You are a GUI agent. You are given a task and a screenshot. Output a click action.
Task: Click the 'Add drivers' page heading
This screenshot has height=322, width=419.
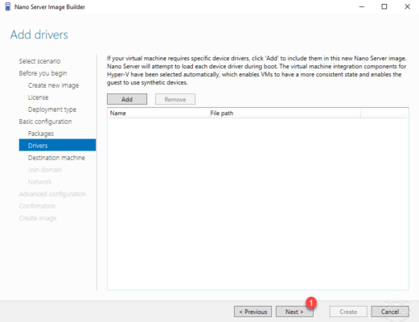pos(39,35)
